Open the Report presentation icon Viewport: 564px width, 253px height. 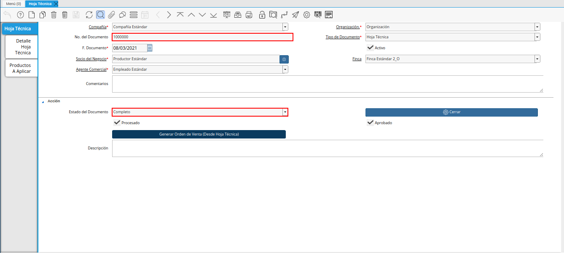coord(227,15)
